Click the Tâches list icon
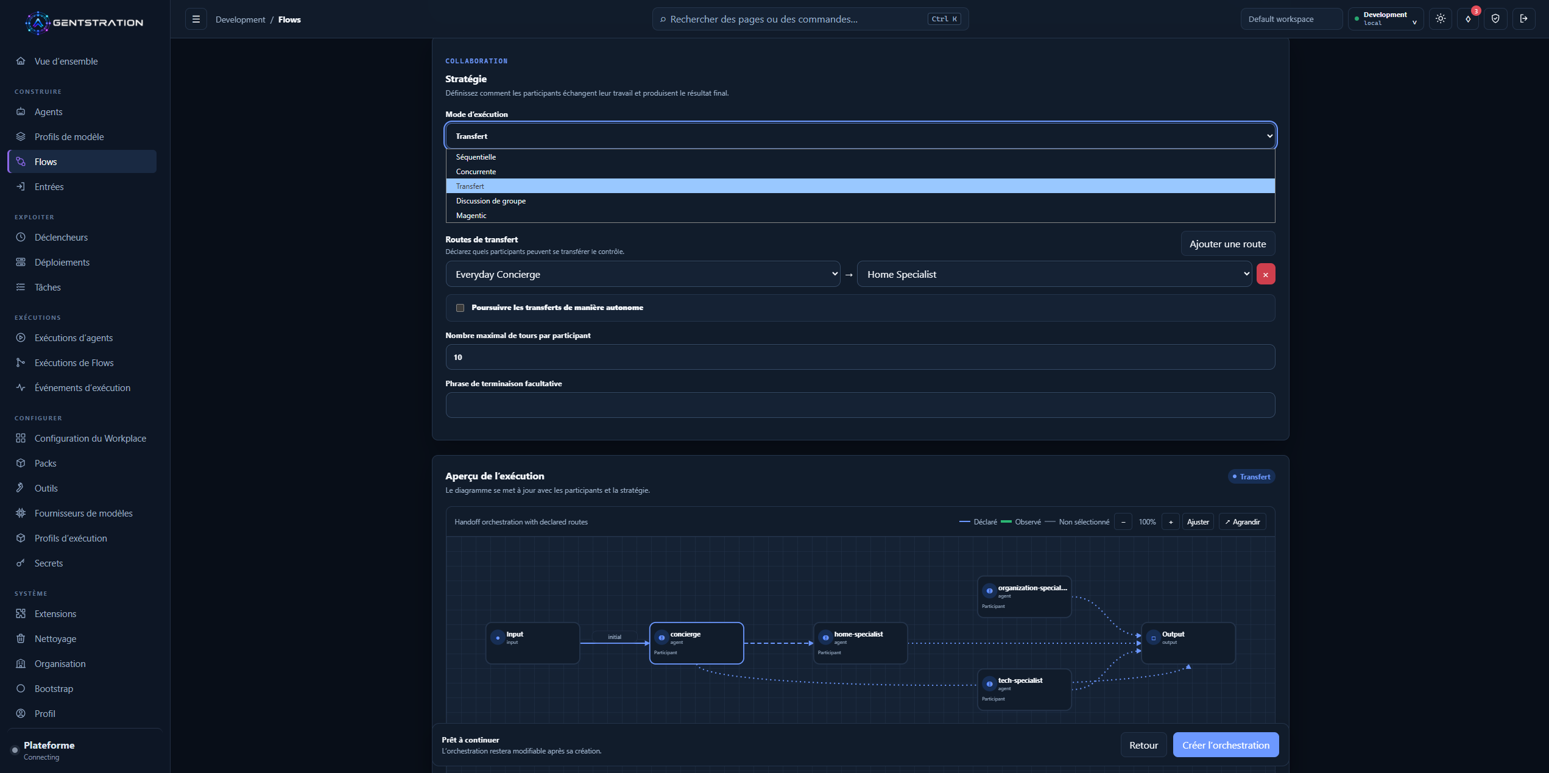 pos(21,287)
